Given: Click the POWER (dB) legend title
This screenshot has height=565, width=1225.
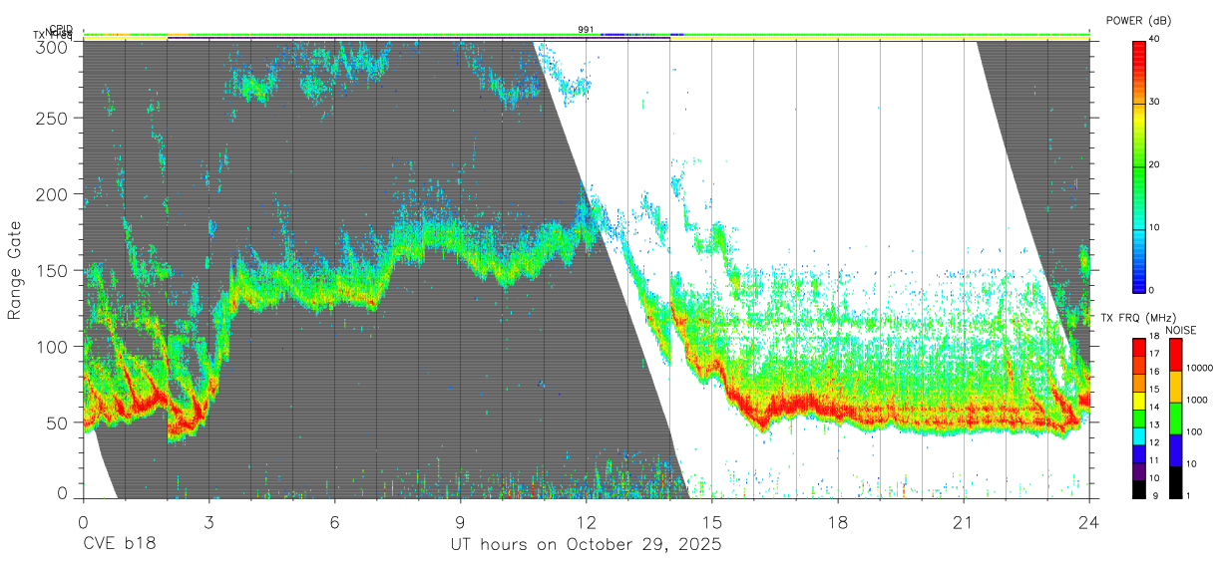Looking at the screenshot, I should click(1138, 21).
